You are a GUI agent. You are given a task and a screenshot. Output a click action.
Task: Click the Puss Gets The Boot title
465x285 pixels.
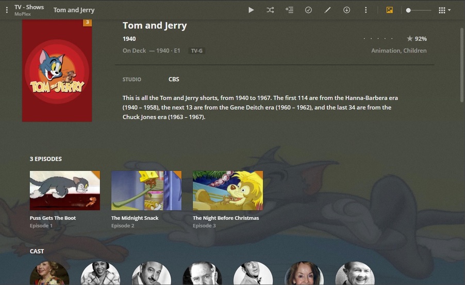[x=53, y=218]
